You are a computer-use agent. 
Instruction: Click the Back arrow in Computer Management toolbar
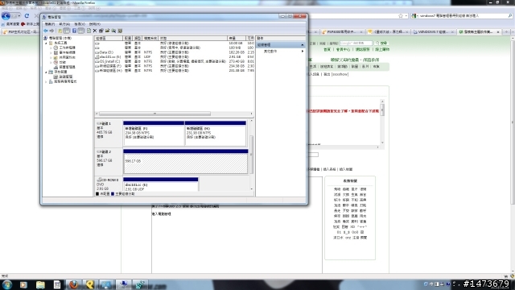tap(46, 31)
